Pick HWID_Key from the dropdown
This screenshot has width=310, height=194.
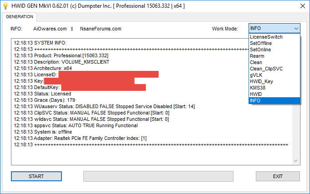click(274, 81)
